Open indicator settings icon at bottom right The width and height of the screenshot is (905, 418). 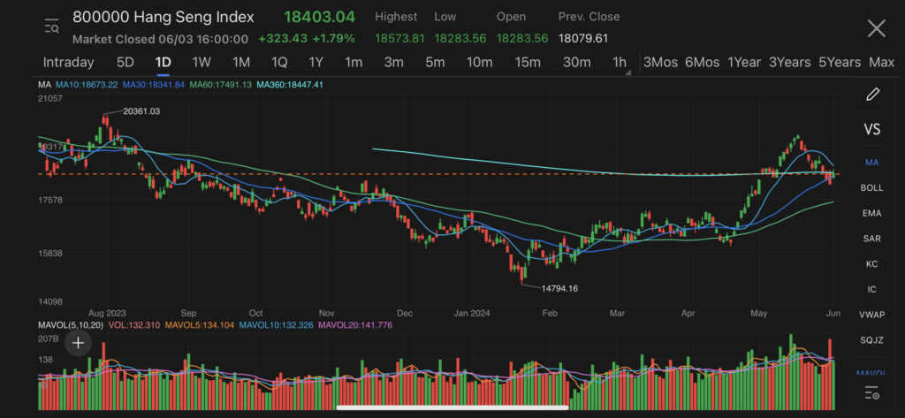point(872,394)
